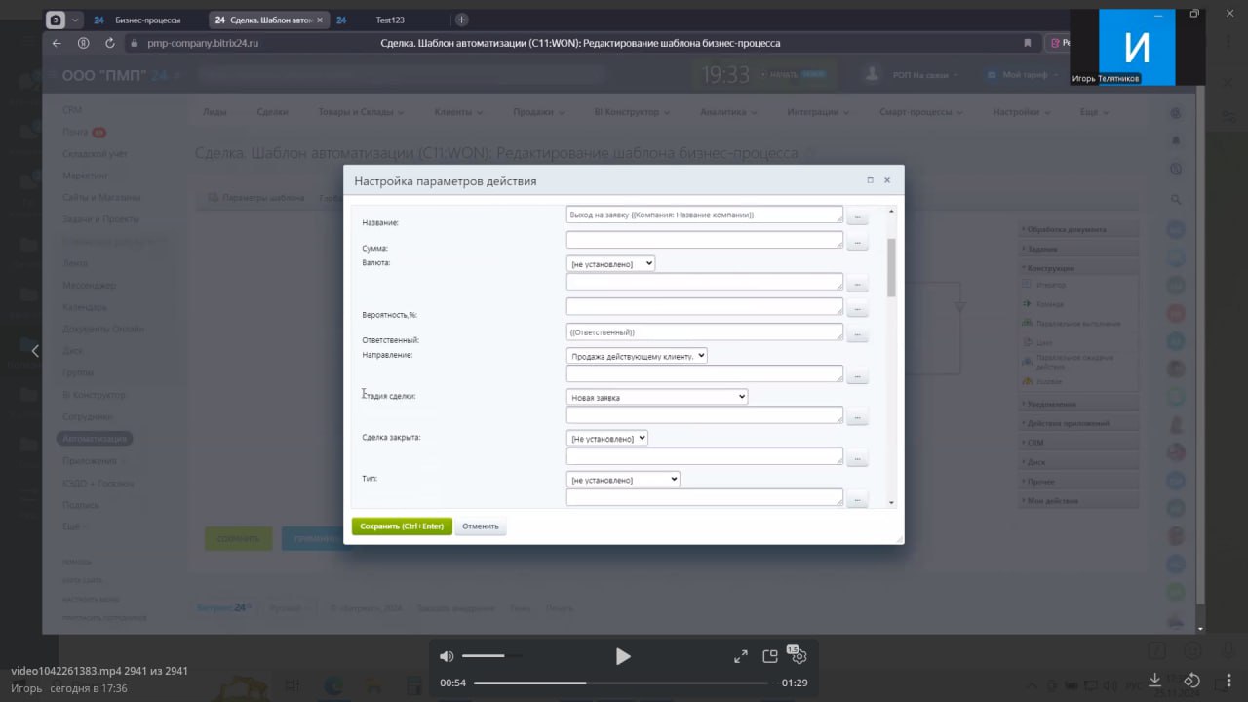1248x702 pixels.
Task: Expand the Мои действия section
Action: [x=1077, y=500]
